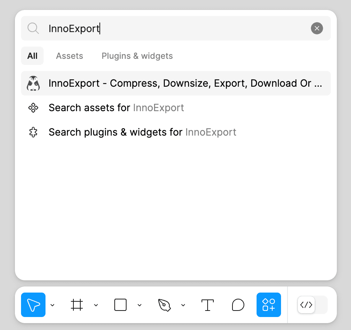Click the assets diamond grid icon
This screenshot has height=330, width=351.
pos(33,108)
